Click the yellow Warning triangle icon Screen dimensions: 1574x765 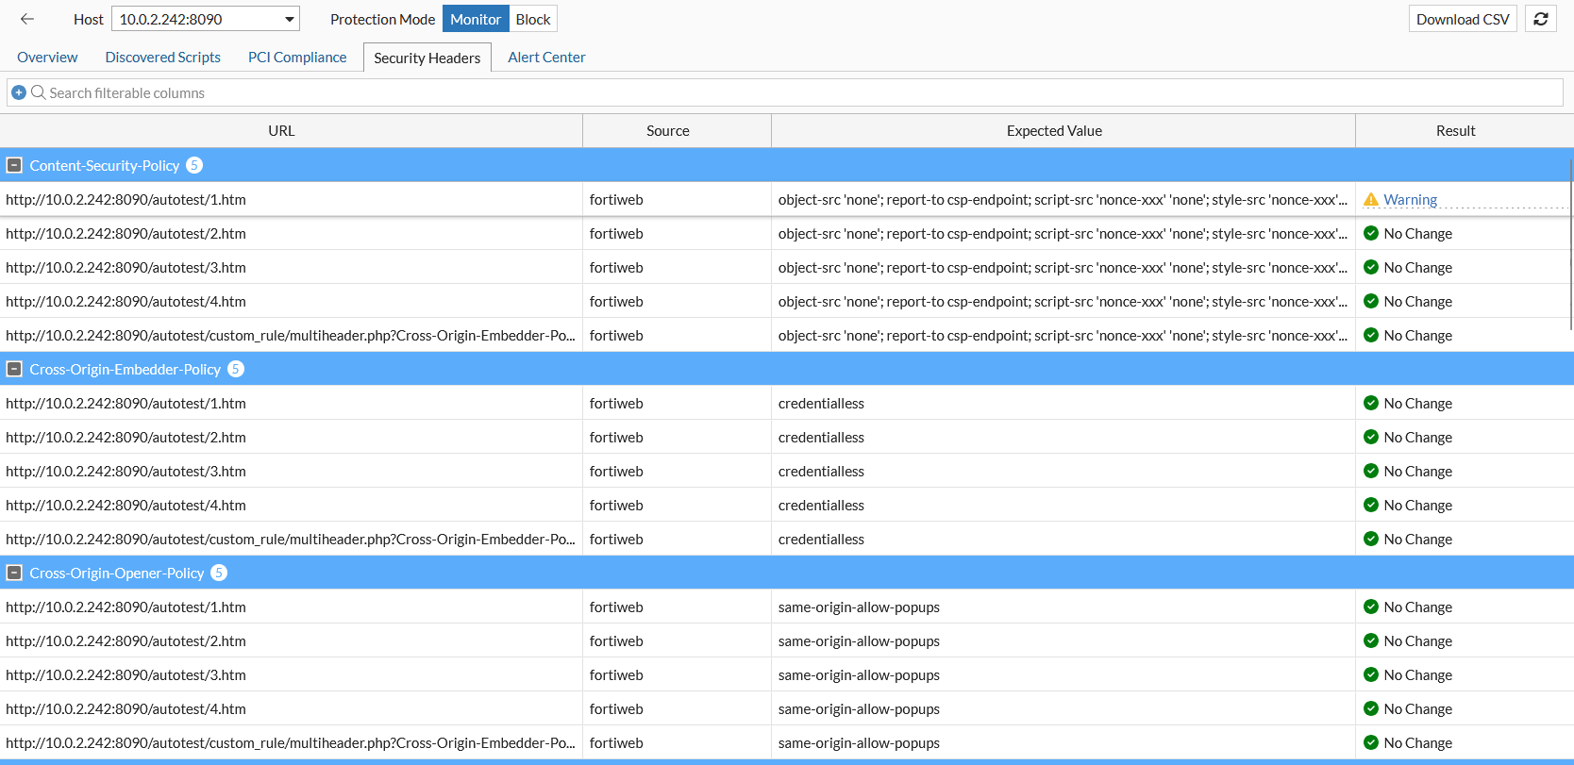point(1371,200)
